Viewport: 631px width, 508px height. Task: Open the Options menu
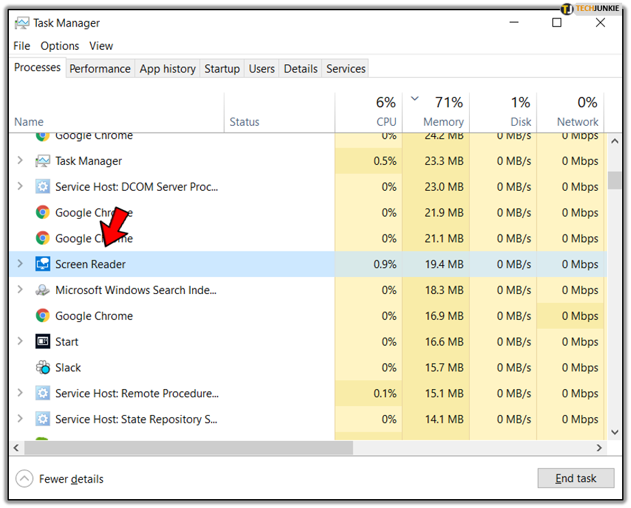coord(59,46)
